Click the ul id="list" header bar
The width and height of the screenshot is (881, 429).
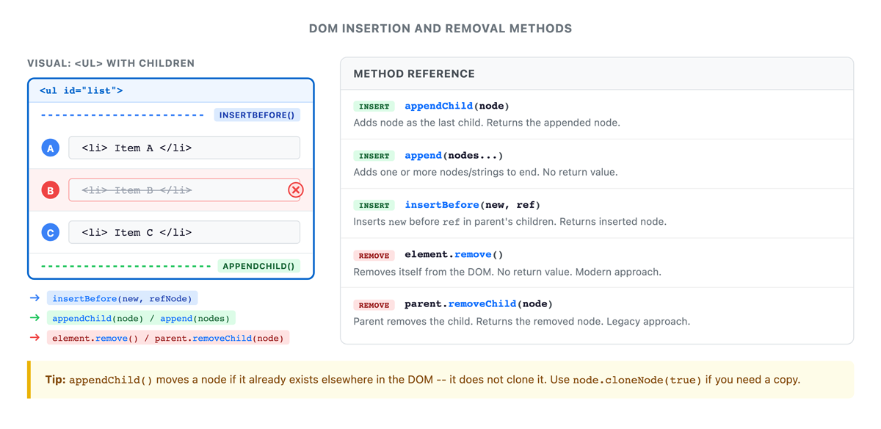click(x=171, y=91)
